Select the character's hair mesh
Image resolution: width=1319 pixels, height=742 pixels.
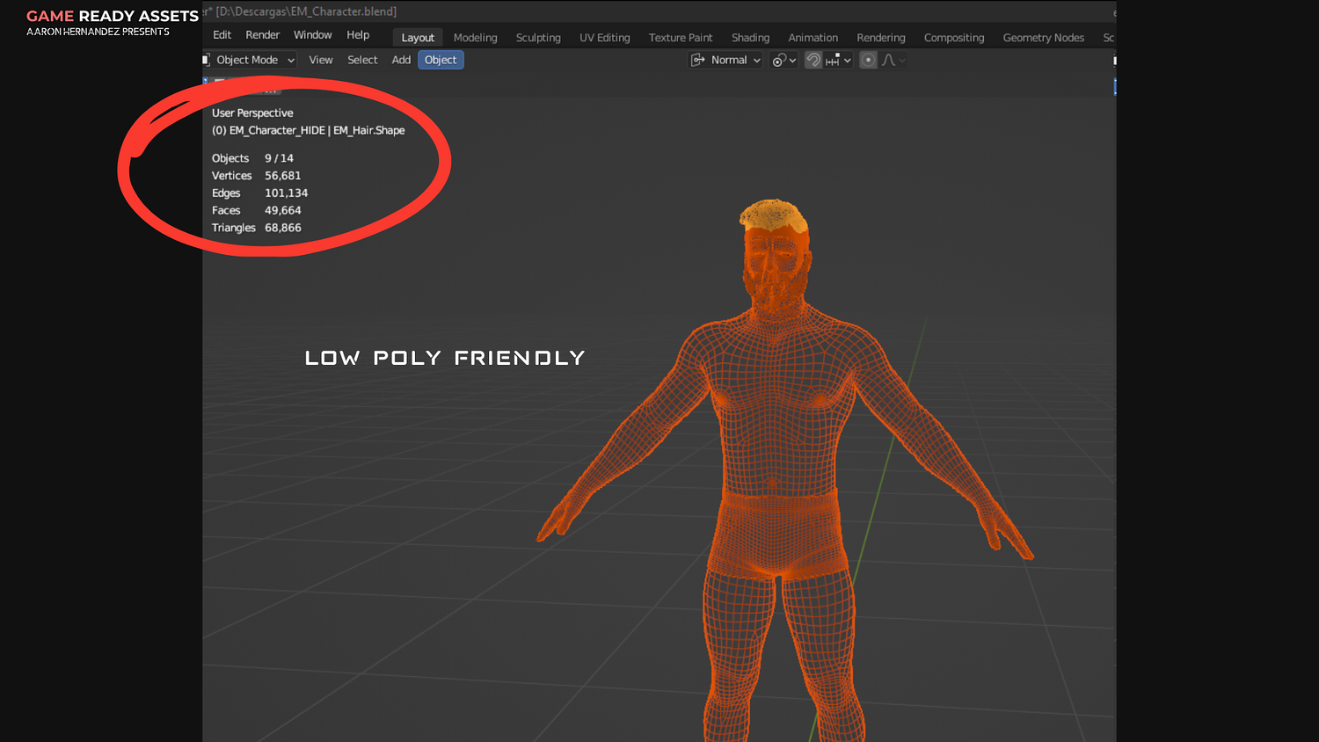pos(772,215)
